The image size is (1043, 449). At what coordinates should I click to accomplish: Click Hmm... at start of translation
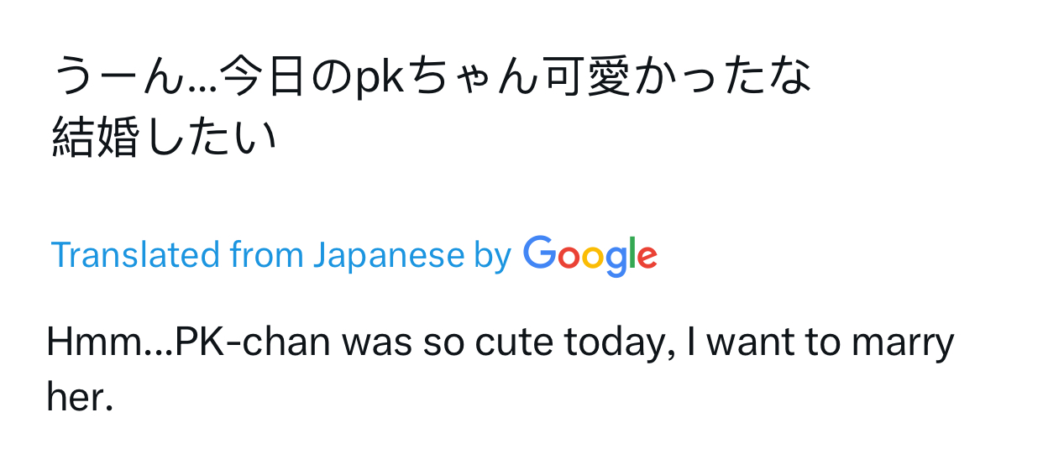tap(111, 342)
